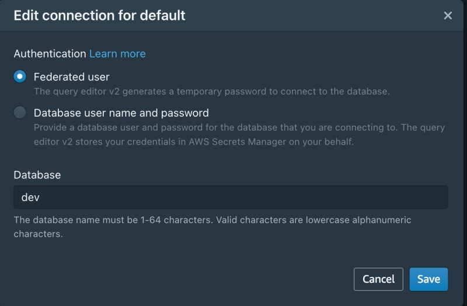467x306 pixels.
Task: Click the Authentication heading label
Action: tap(50, 54)
